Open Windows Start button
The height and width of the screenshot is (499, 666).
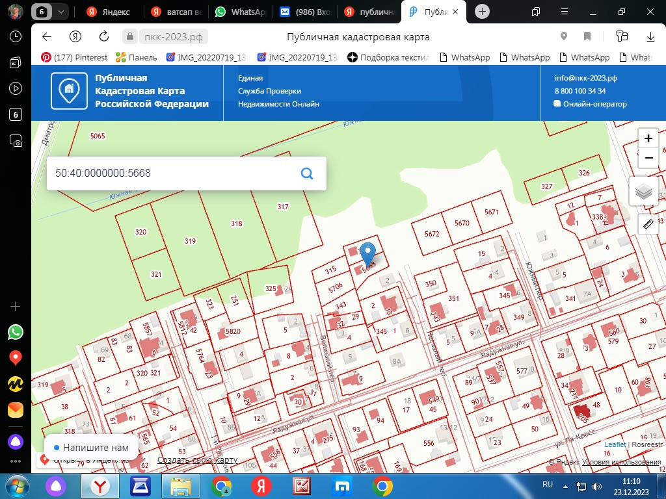pos(17,486)
